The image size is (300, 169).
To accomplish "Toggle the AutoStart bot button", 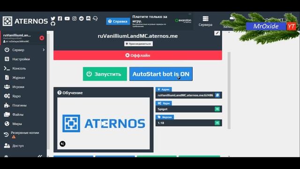I will [161, 74].
